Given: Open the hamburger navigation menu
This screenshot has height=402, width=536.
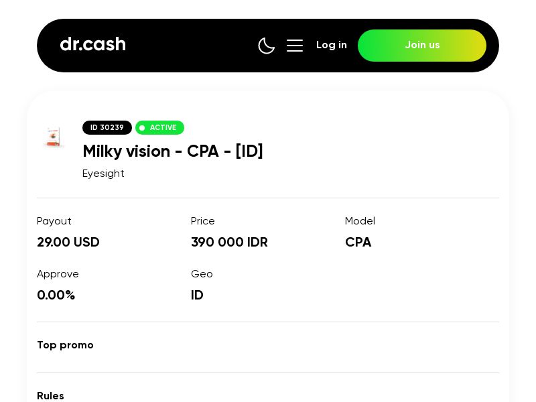Looking at the screenshot, I should pos(295,46).
